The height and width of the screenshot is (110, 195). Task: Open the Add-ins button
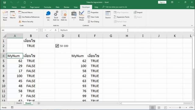(48, 16)
